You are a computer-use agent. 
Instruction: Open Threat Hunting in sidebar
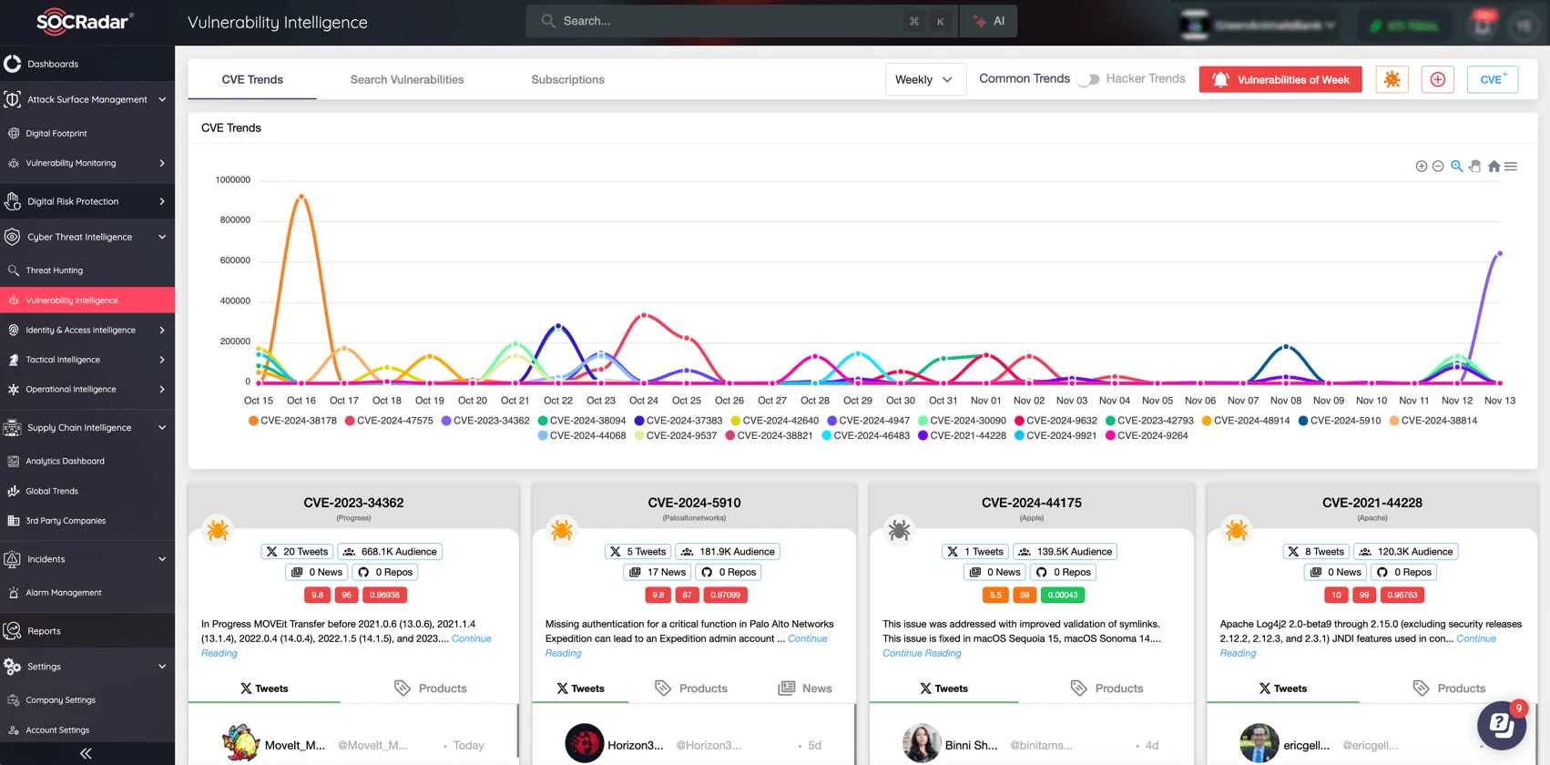tap(87, 270)
